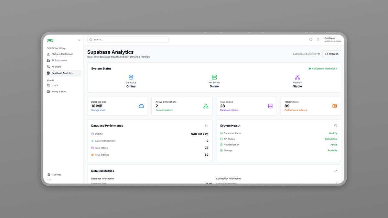Open Settings from sidebar bottom
The width and height of the screenshot is (388, 218).
click(x=56, y=175)
